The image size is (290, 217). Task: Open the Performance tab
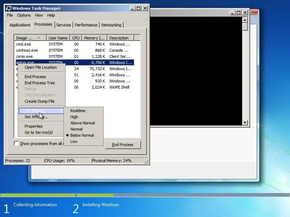point(86,25)
